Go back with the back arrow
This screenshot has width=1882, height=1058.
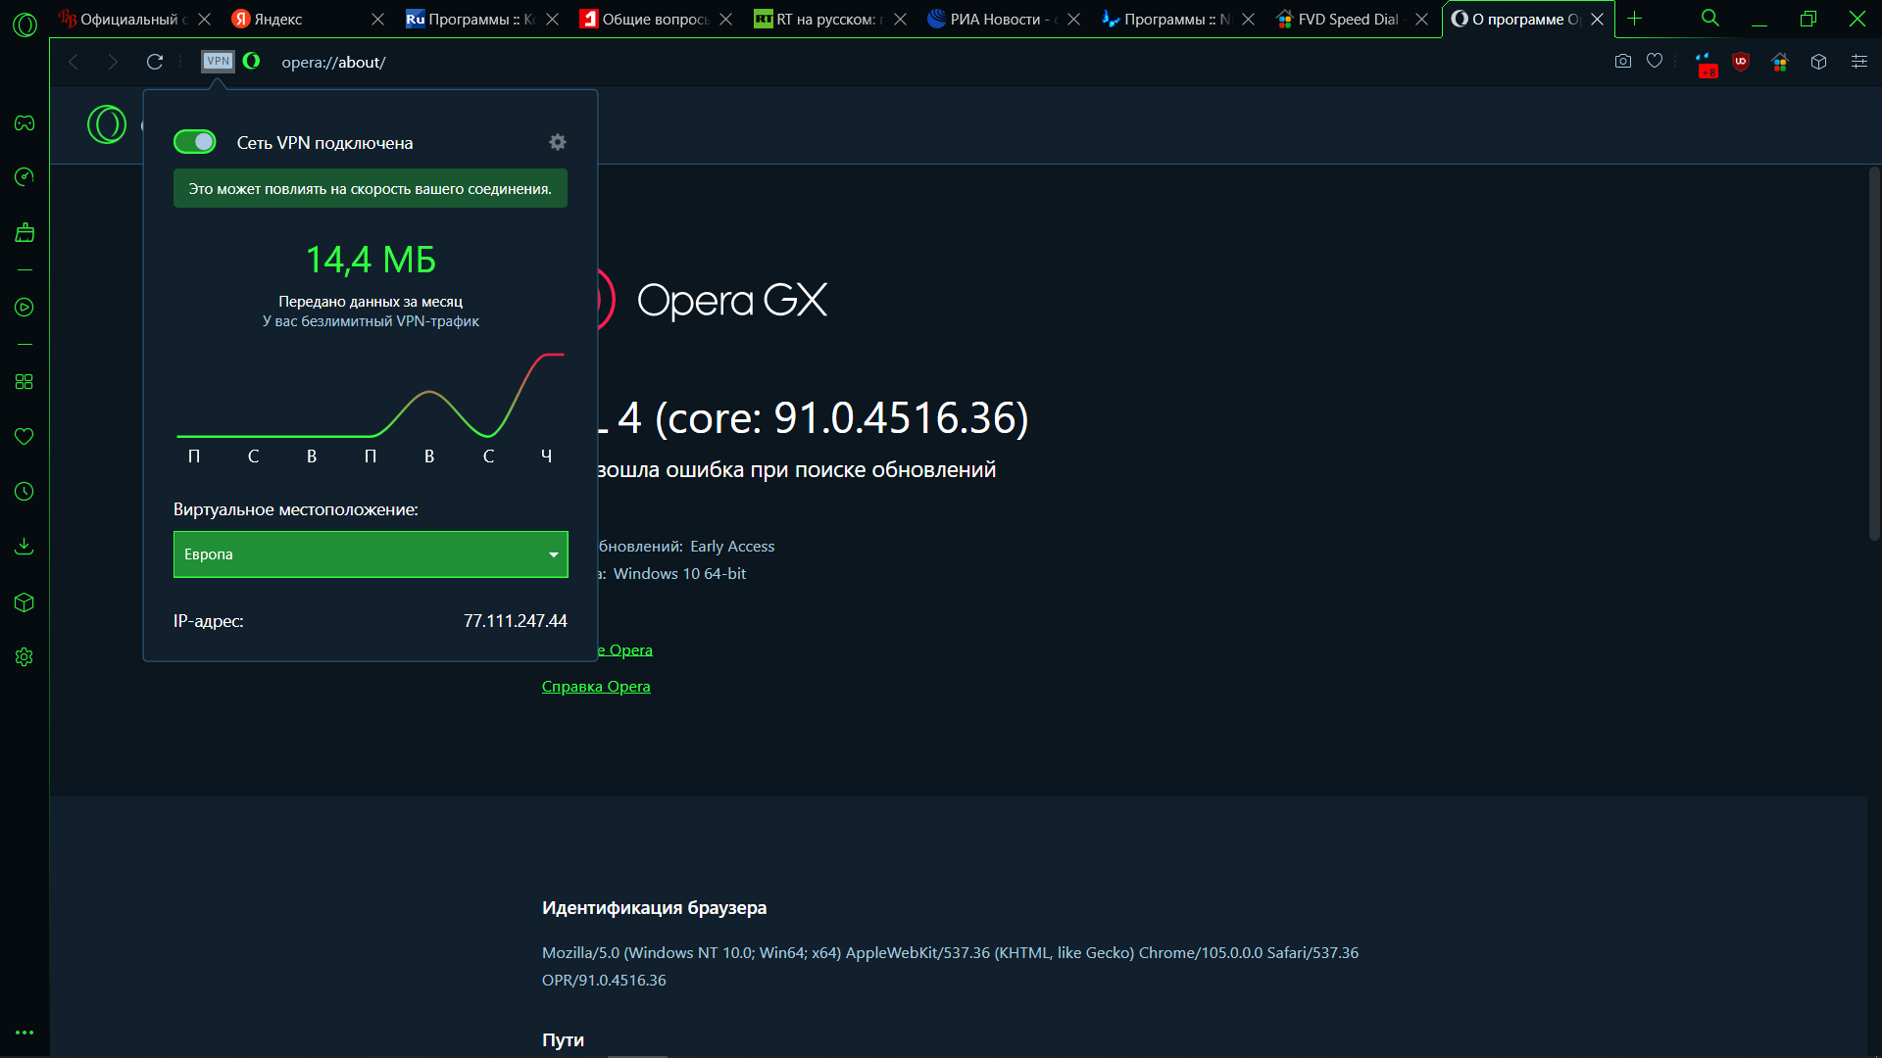pos(74,62)
